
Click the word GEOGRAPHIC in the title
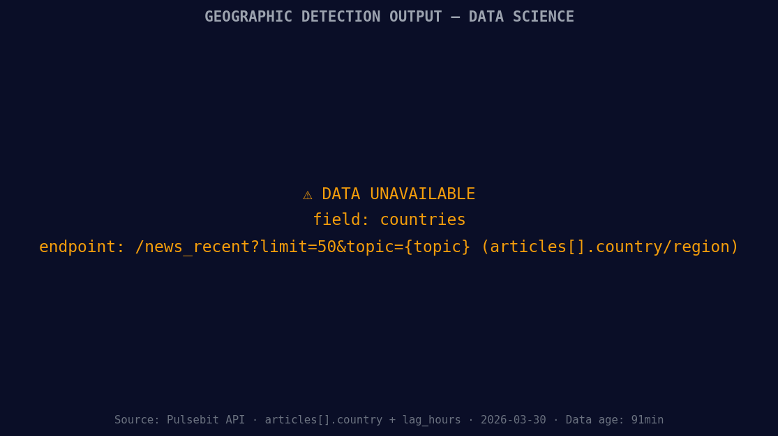pos(248,17)
